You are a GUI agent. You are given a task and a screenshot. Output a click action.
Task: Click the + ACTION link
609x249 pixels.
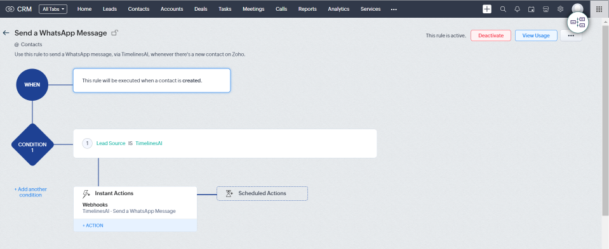point(93,226)
